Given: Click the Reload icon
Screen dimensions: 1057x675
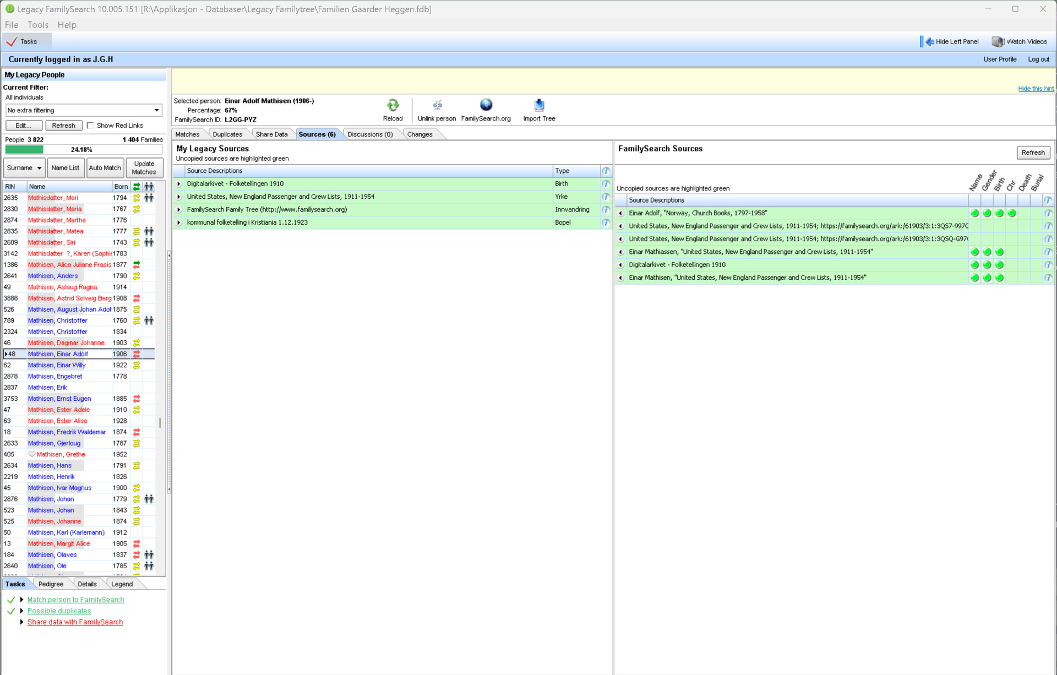Looking at the screenshot, I should click(x=393, y=105).
